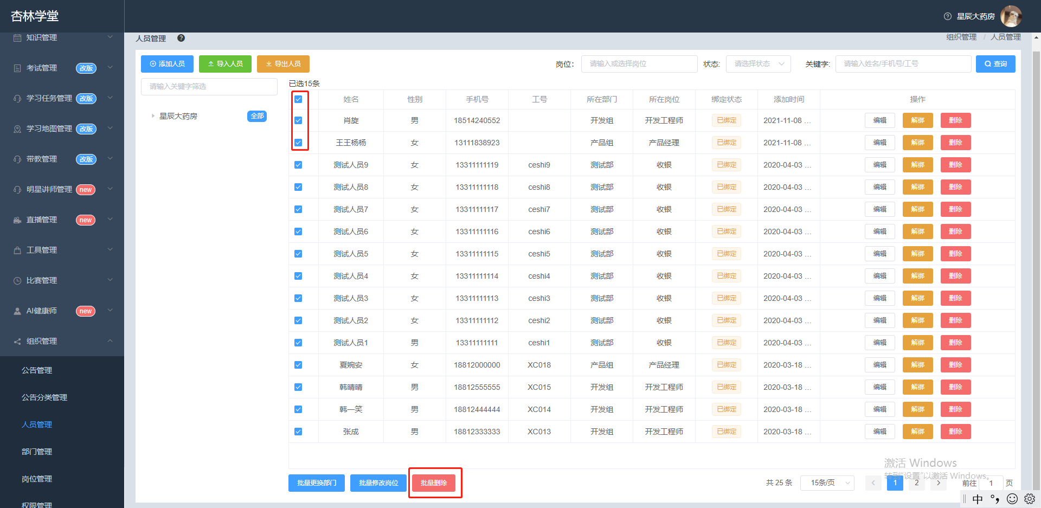Toggle the select-all checkbox in table header

[x=298, y=99]
